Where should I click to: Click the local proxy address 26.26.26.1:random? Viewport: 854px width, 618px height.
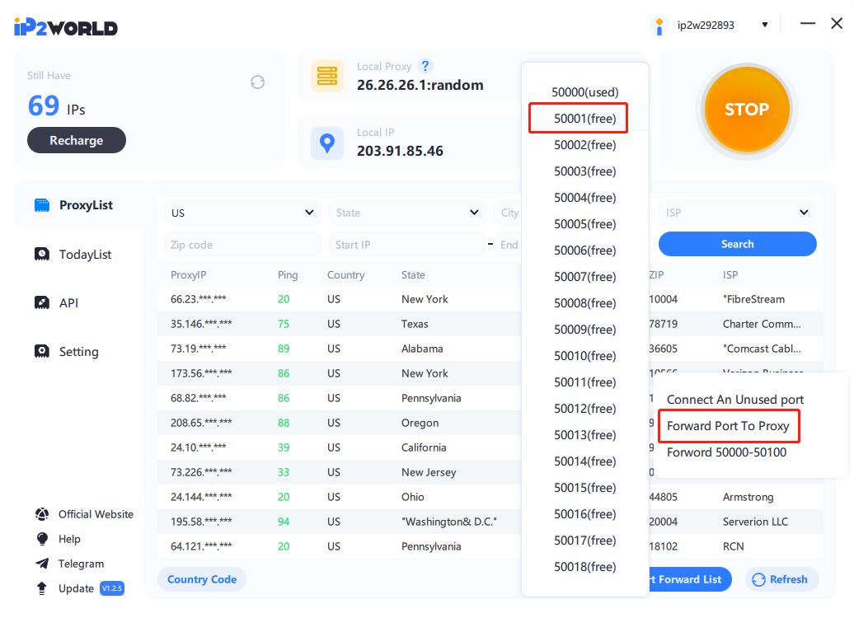420,85
